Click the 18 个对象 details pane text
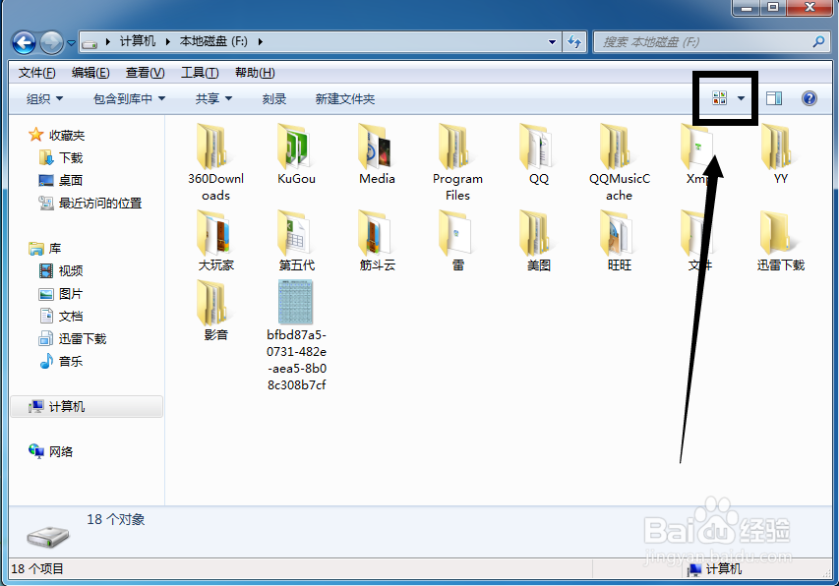This screenshot has width=839, height=586. [116, 520]
